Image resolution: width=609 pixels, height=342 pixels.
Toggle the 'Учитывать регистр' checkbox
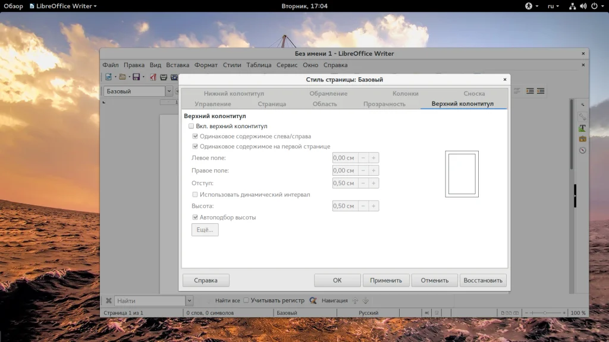pos(246,301)
